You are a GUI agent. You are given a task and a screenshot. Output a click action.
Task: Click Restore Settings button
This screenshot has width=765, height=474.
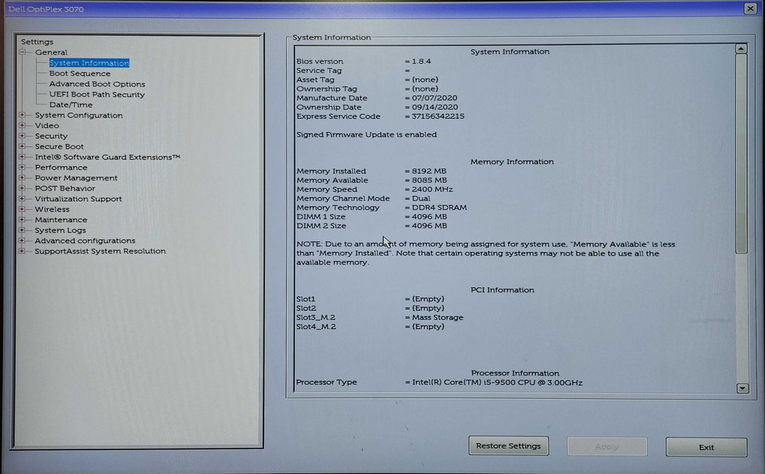[x=508, y=446]
